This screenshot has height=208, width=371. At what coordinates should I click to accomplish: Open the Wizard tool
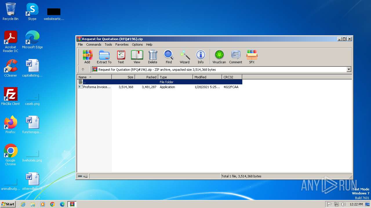[x=185, y=57]
